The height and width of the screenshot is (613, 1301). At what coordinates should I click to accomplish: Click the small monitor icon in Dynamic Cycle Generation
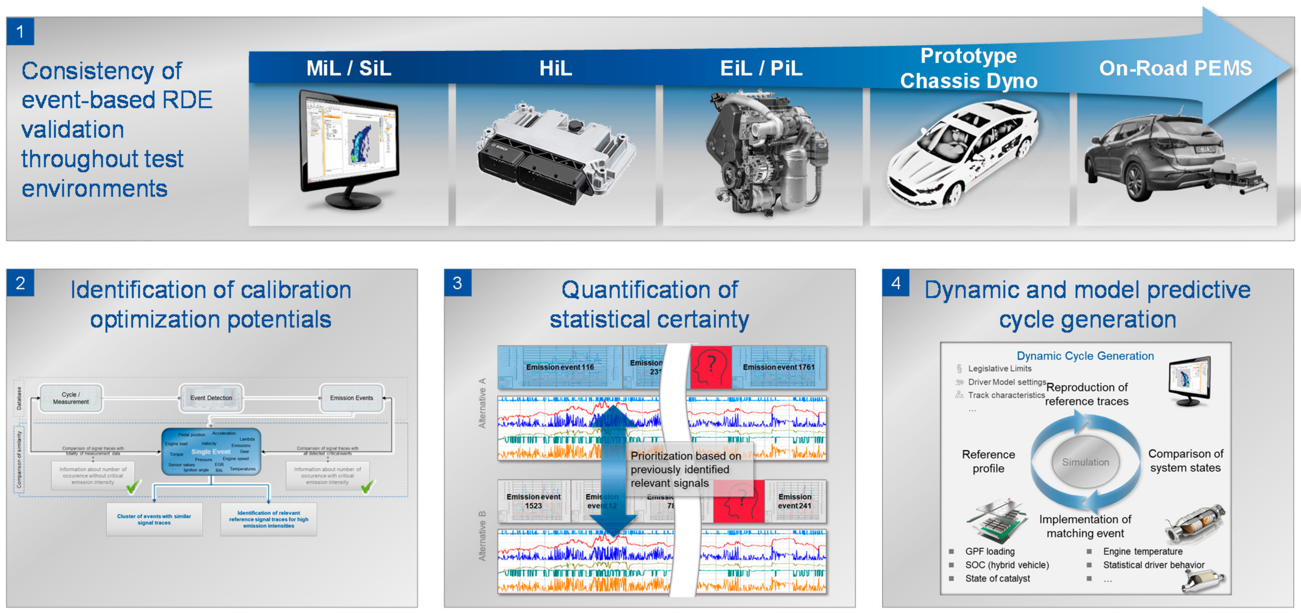pyautogui.click(x=1189, y=380)
